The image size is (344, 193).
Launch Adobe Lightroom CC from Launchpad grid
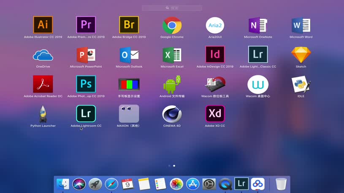(x=86, y=114)
